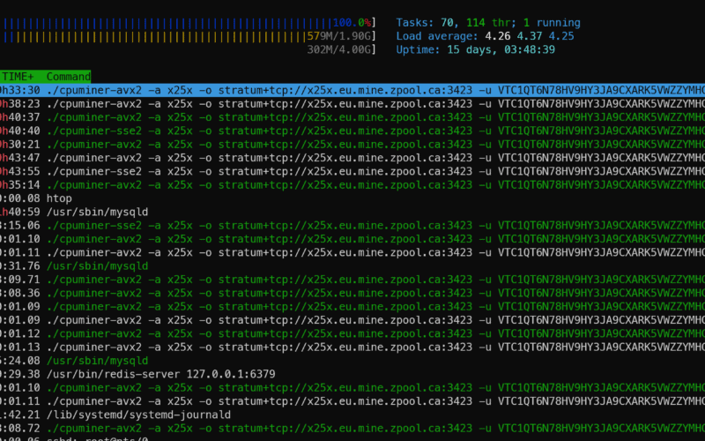This screenshot has height=441, width=705.
Task: Sort processes by the TIME+ column header
Action: [x=18, y=77]
